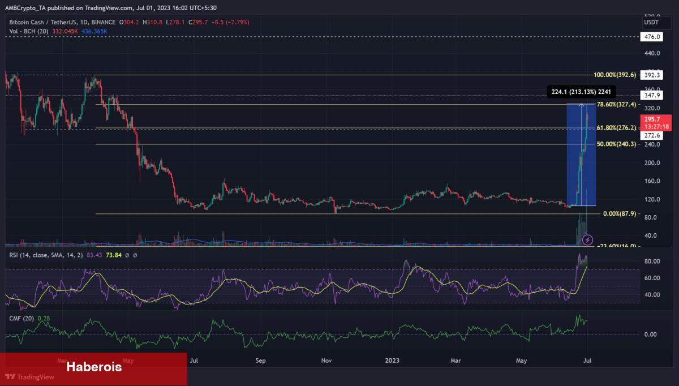Image resolution: width=679 pixels, height=386 pixels.
Task: Click the RSI 40.00 axis value
Action: coord(652,295)
